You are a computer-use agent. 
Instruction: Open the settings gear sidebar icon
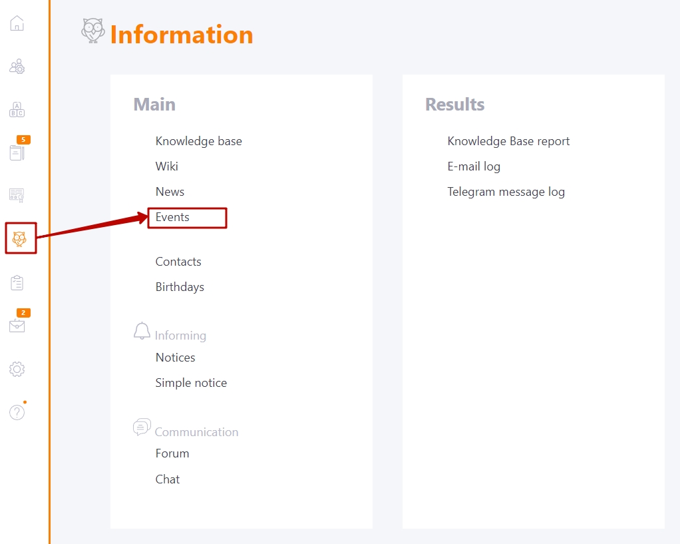(17, 369)
